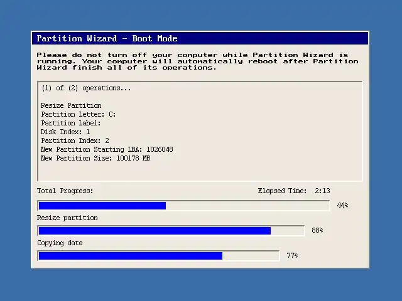402x301 pixels.
Task: Click the 'Partition Index: 2' line
Action: pyautogui.click(x=75, y=140)
